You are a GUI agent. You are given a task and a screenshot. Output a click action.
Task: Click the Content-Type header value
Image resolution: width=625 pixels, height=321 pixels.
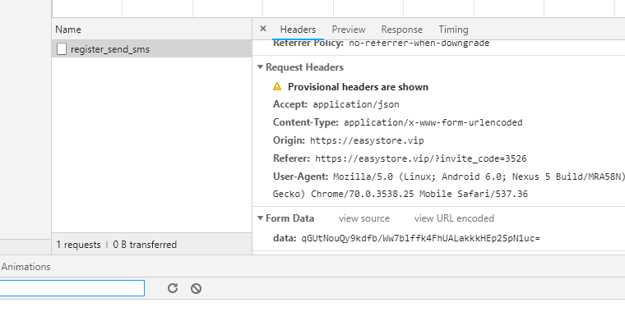pos(433,122)
